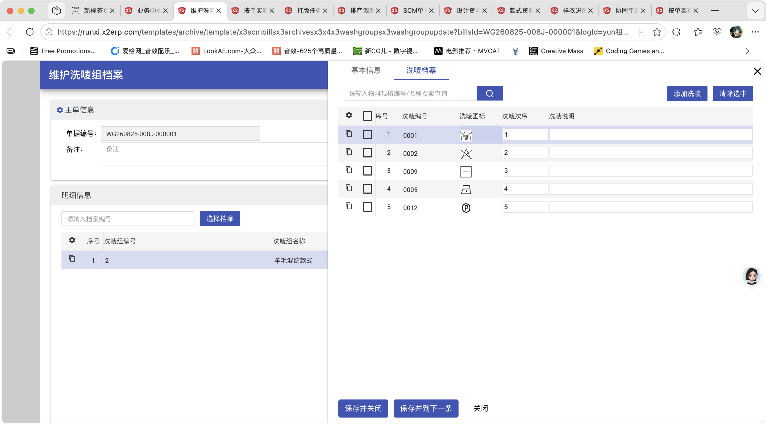The image size is (766, 425).
Task: Click the 主单信息 gear icon
Action: pyautogui.click(x=60, y=110)
